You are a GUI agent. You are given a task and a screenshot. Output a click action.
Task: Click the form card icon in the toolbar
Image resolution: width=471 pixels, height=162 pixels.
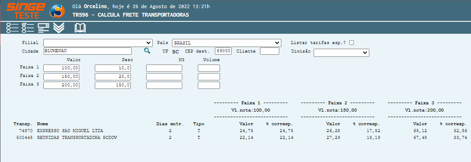(44, 28)
